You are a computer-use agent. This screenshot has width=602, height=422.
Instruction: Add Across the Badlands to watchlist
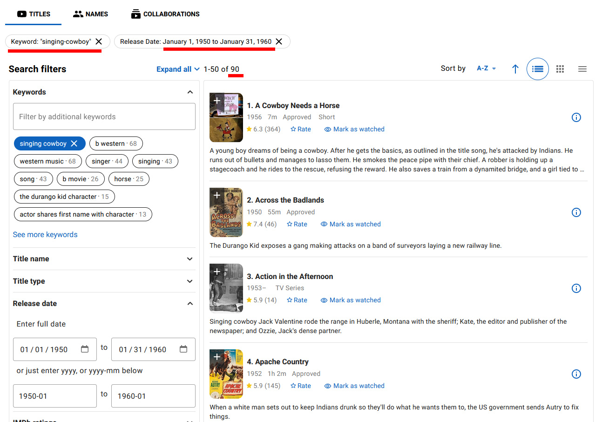[217, 195]
